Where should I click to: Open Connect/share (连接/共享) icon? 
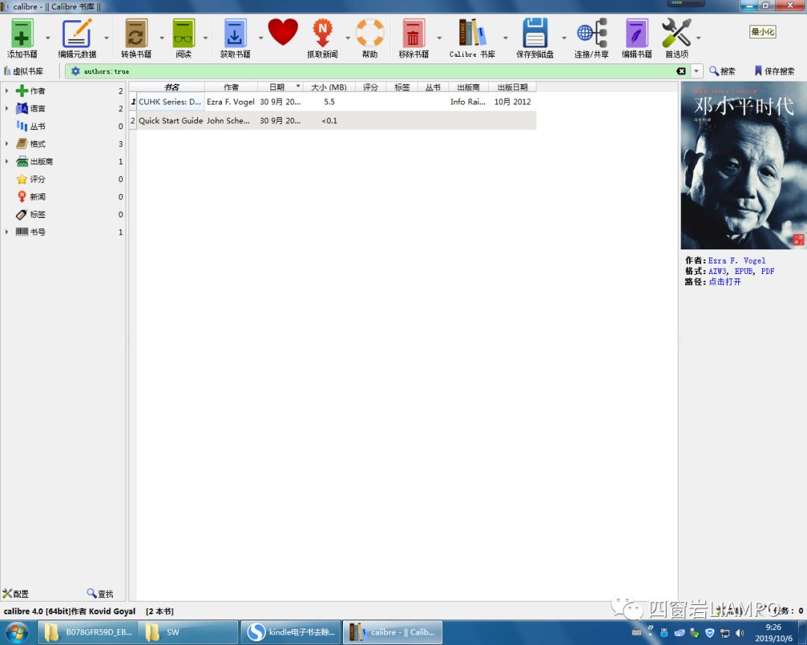click(591, 34)
